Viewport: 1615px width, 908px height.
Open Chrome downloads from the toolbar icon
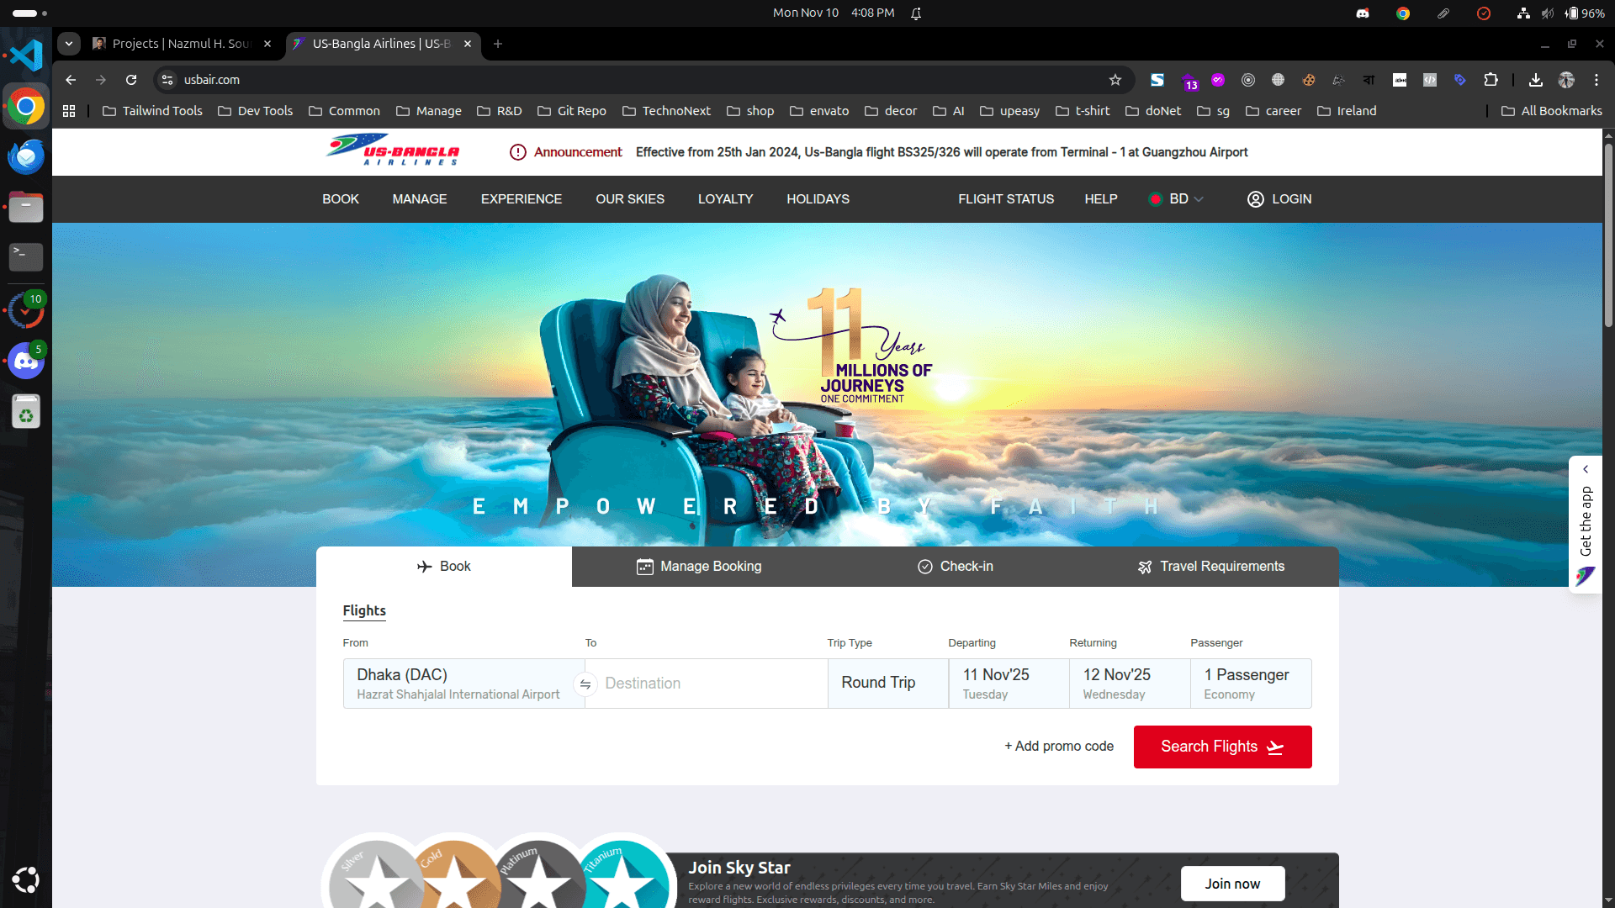(1535, 80)
